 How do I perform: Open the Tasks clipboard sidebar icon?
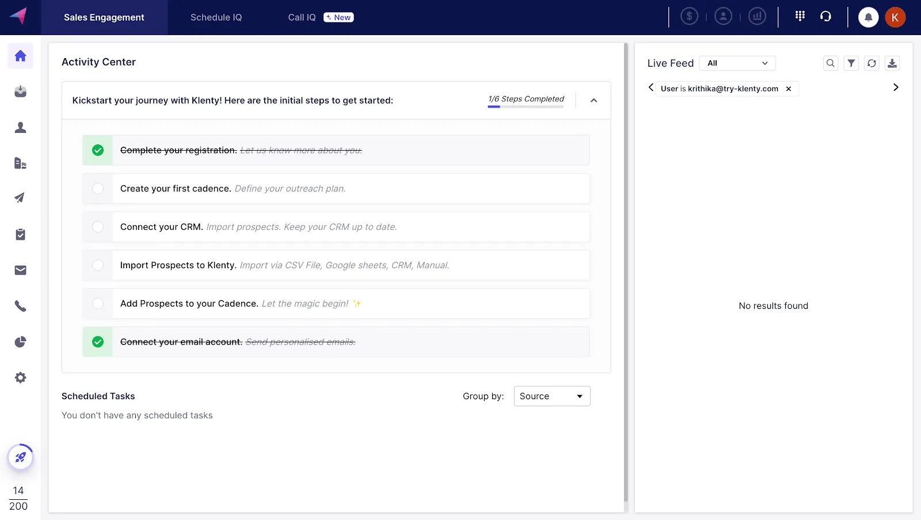[x=20, y=234]
